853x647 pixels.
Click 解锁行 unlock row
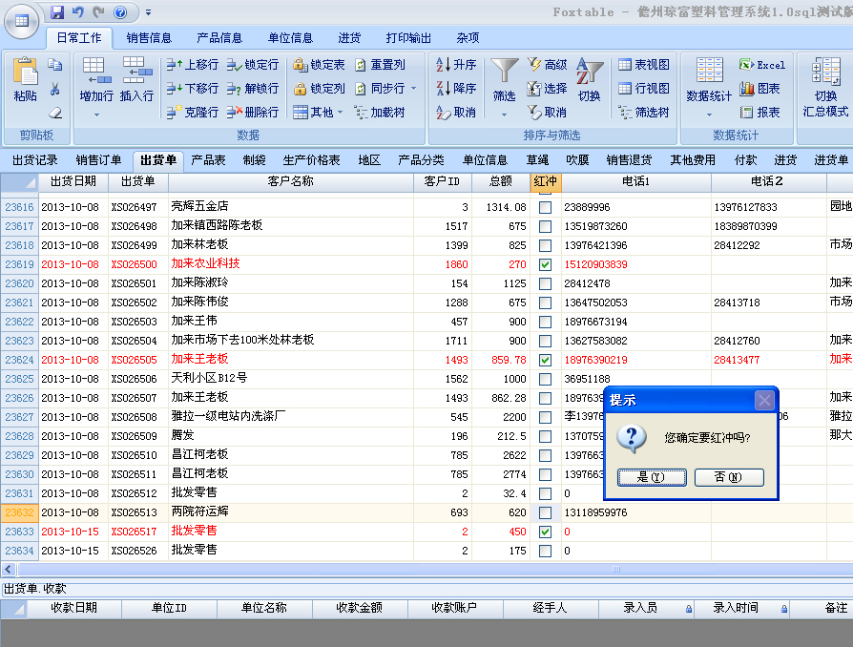(x=253, y=88)
